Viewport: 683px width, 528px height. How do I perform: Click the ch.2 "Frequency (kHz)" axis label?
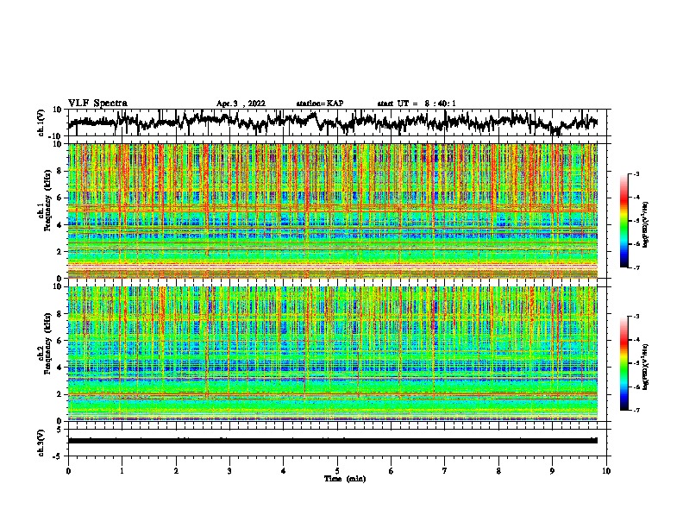click(x=47, y=343)
